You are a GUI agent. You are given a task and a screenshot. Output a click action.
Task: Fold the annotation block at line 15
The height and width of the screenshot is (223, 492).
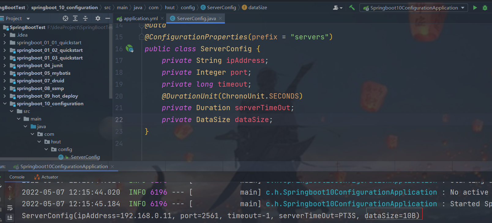tap(141, 37)
